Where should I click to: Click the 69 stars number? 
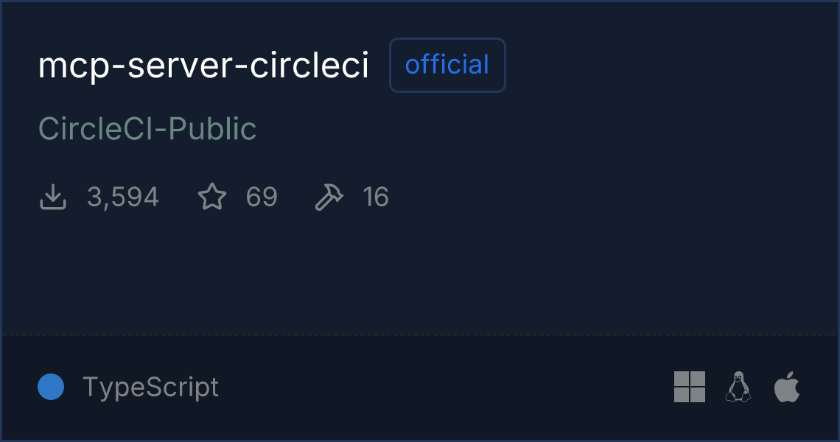click(262, 197)
